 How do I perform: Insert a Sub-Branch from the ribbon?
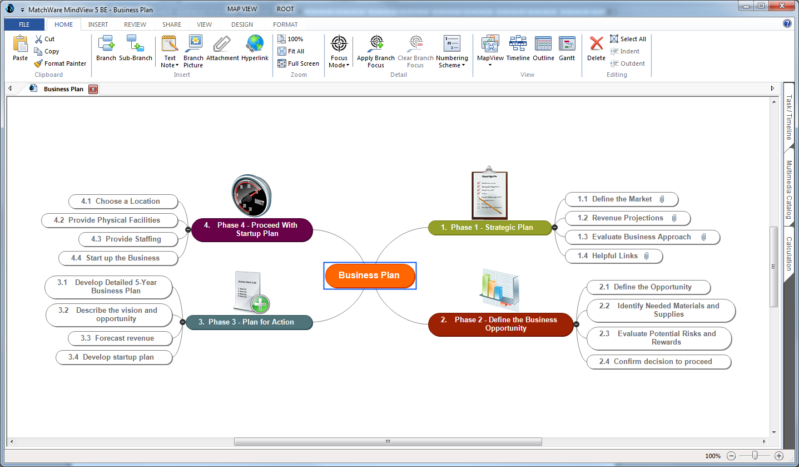tap(135, 45)
